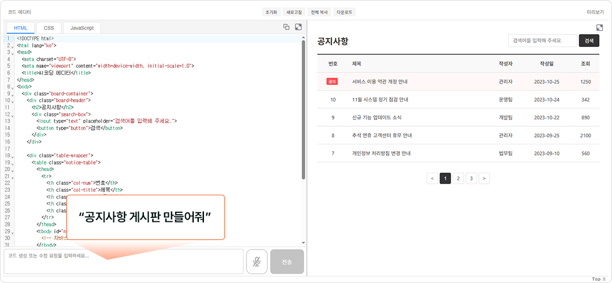
Task: Fold the table-wrapper div on line 18
Action: pos(13,156)
